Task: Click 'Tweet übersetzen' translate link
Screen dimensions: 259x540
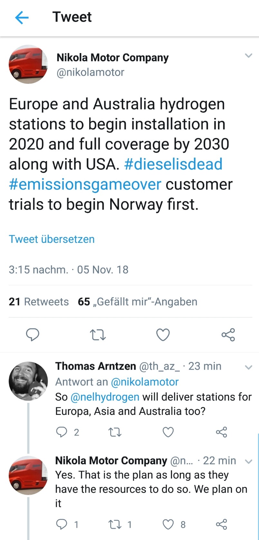Action: pyautogui.click(x=52, y=239)
